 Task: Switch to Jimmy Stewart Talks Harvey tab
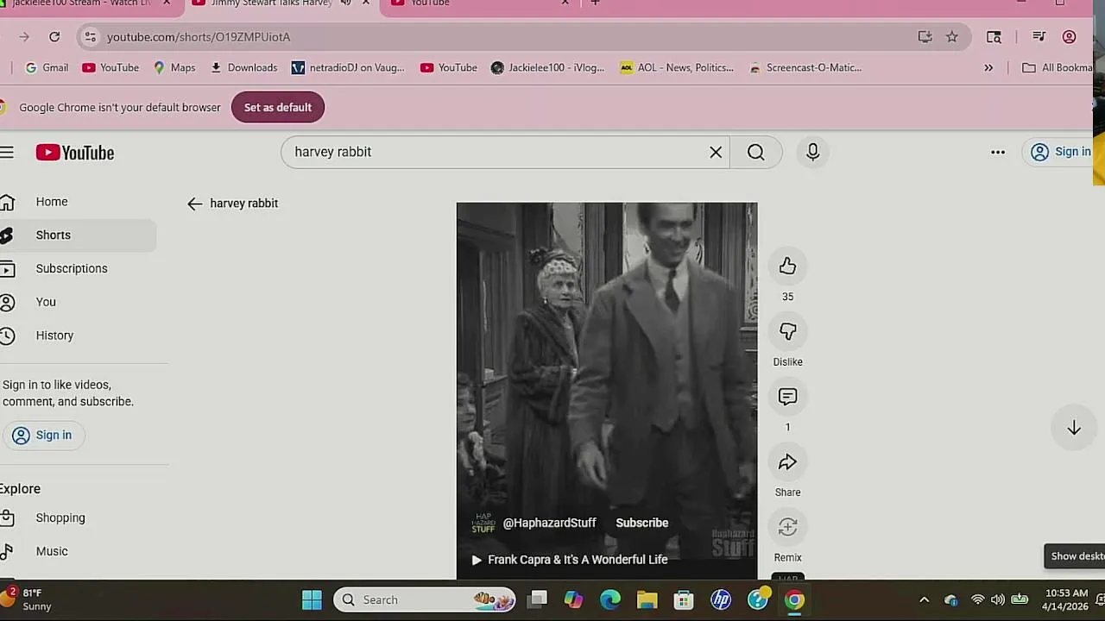tap(281, 4)
